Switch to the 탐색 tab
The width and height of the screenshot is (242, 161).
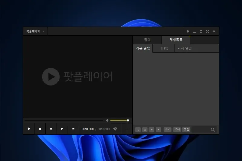(x=147, y=40)
